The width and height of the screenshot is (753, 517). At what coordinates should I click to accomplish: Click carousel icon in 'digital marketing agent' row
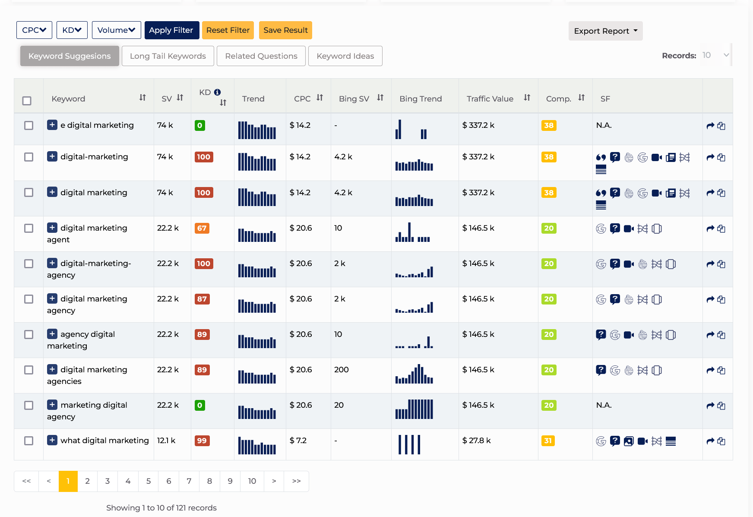point(657,228)
